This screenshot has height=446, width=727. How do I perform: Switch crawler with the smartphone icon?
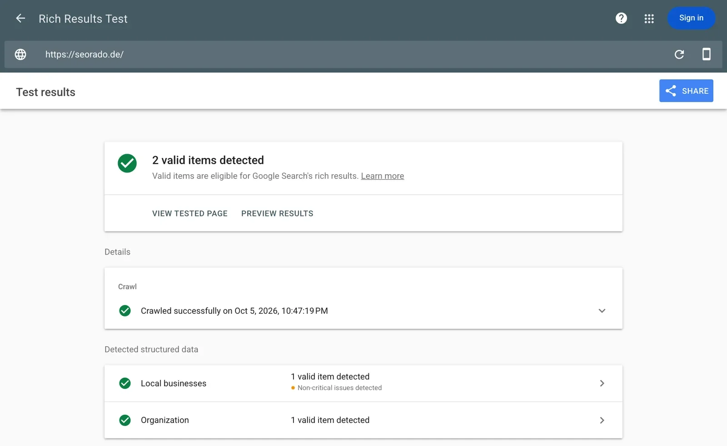(707, 54)
